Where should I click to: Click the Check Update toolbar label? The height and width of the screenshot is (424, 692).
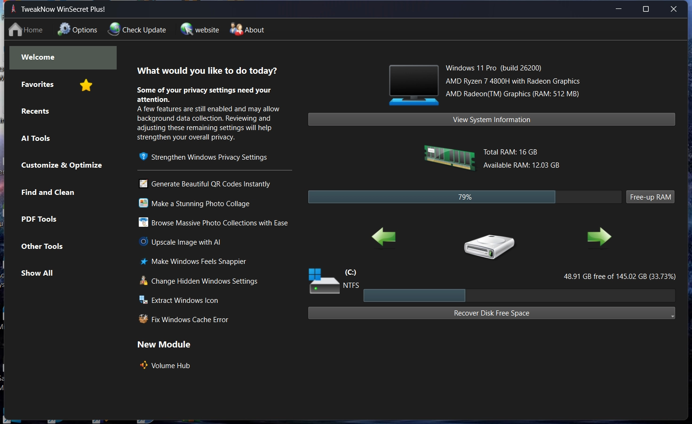144,30
